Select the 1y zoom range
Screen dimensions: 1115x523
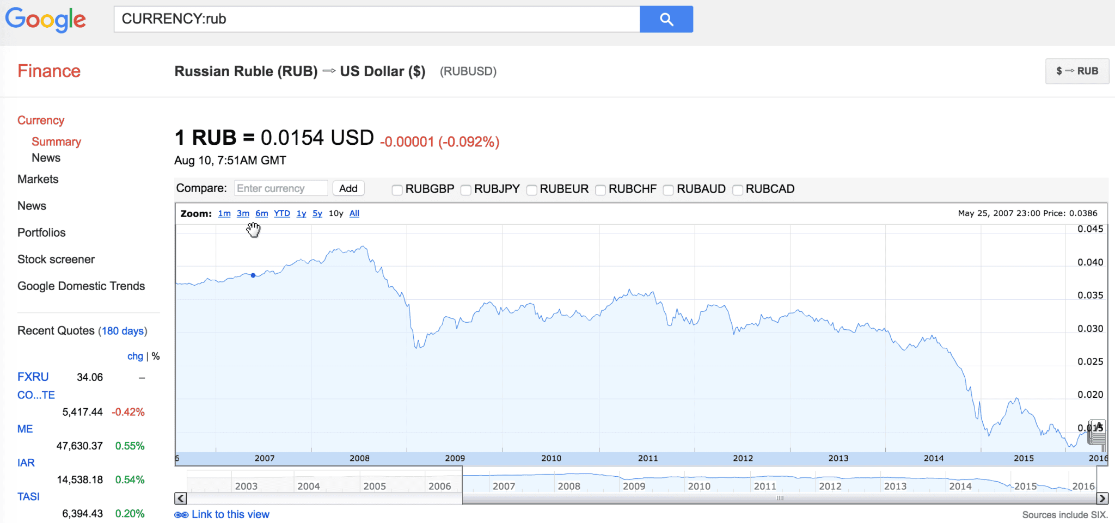click(x=301, y=213)
